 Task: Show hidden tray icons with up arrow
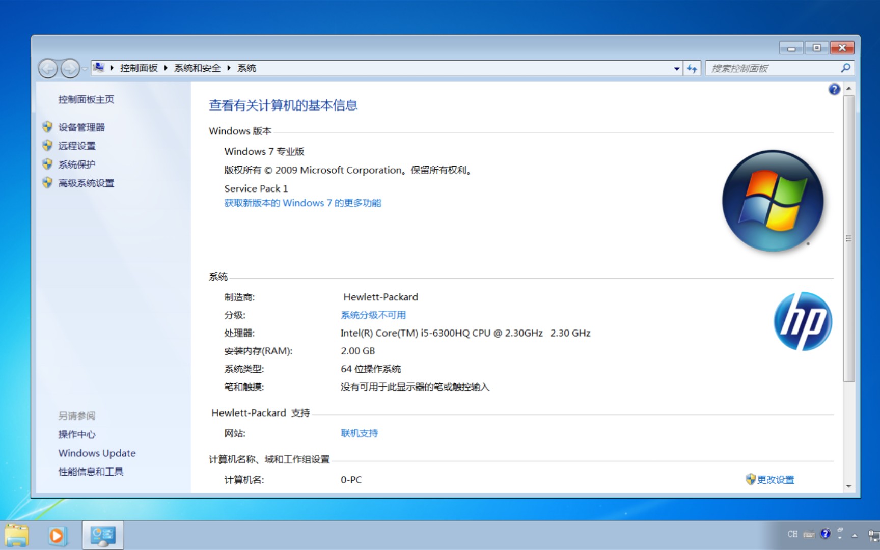click(855, 535)
